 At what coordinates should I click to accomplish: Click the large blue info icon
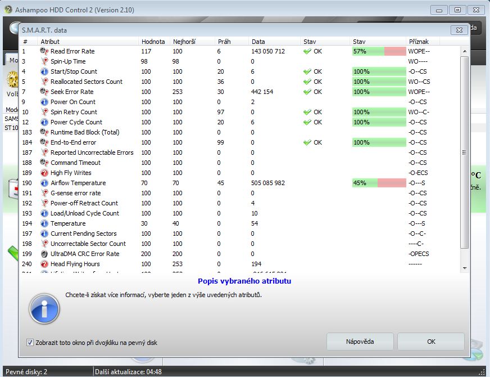coord(44,309)
